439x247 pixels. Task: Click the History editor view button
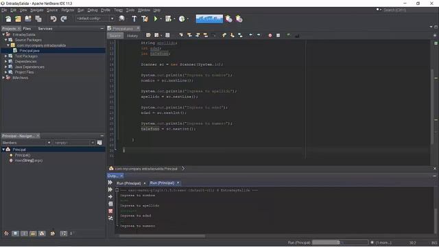[x=132, y=36]
